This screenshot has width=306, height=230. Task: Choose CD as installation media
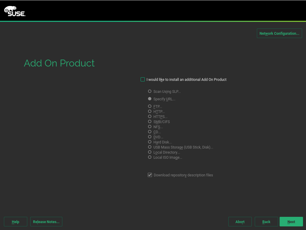[150, 132]
